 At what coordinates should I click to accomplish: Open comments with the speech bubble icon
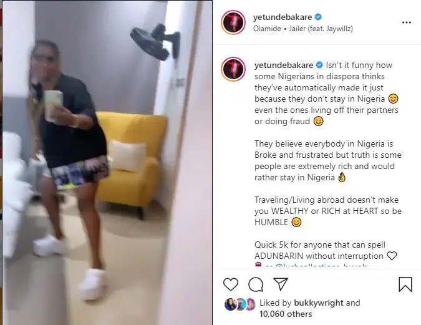256,284
